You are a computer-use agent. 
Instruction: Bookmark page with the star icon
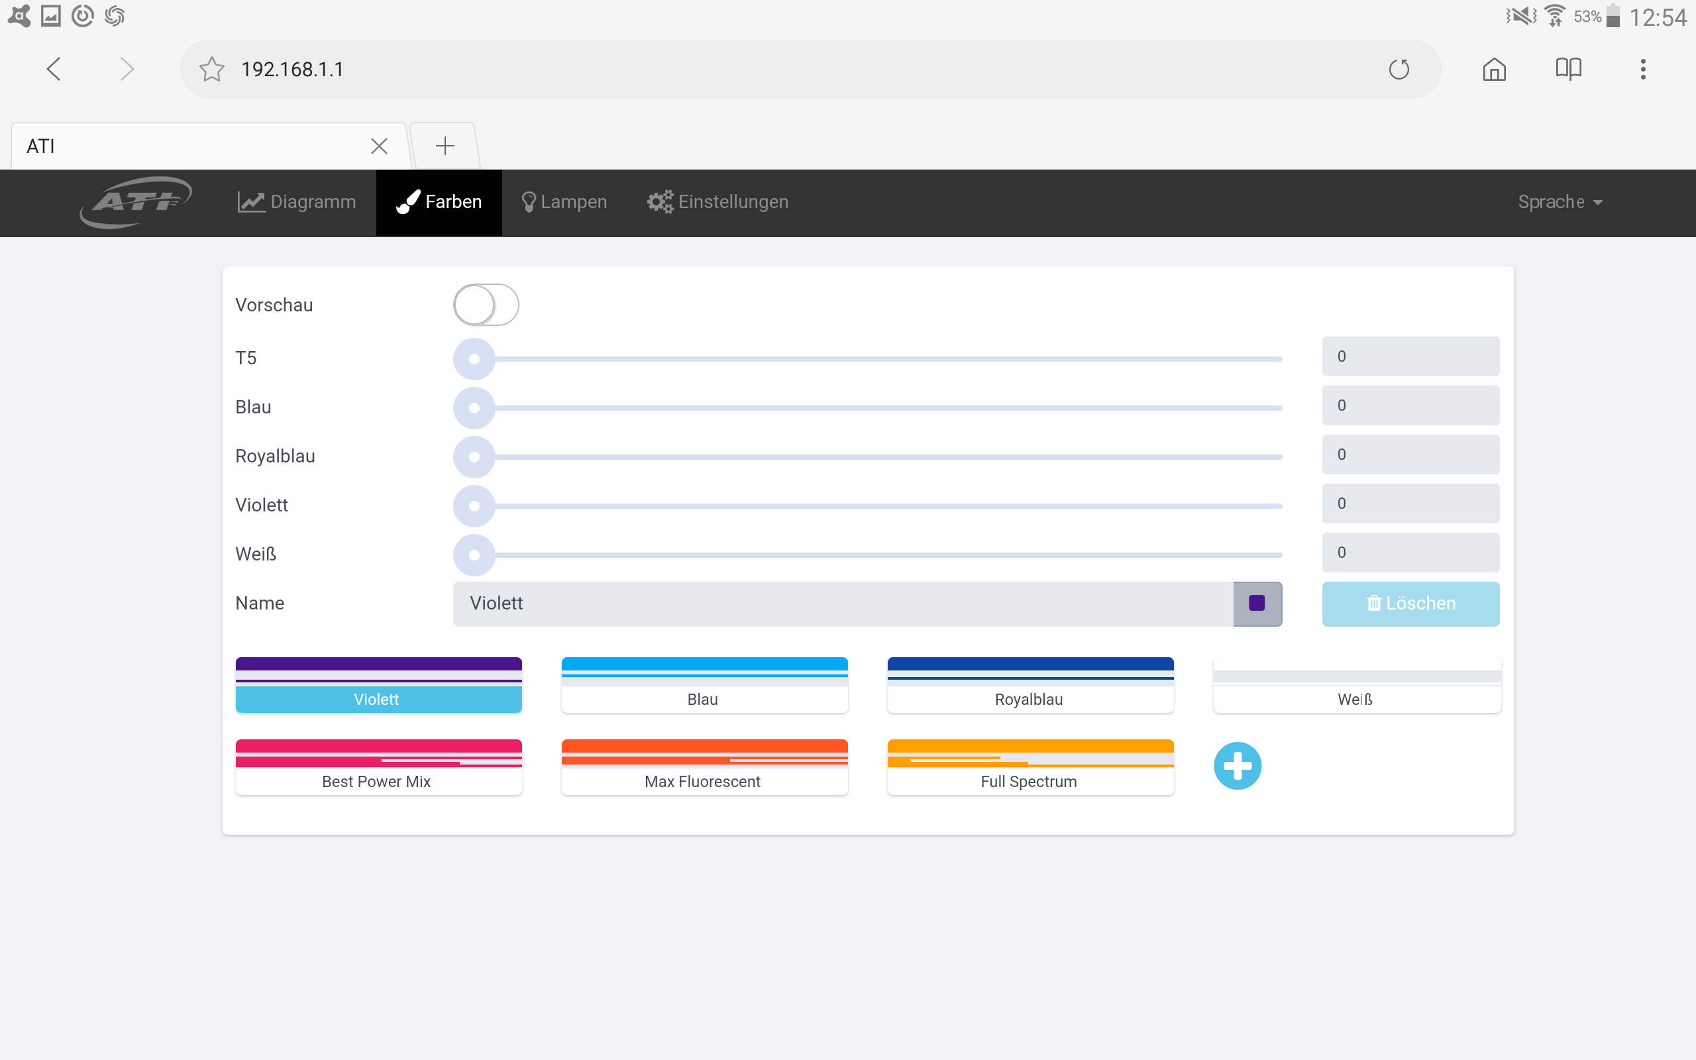pyautogui.click(x=211, y=70)
